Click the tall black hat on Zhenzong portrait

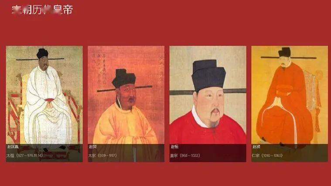(208, 75)
